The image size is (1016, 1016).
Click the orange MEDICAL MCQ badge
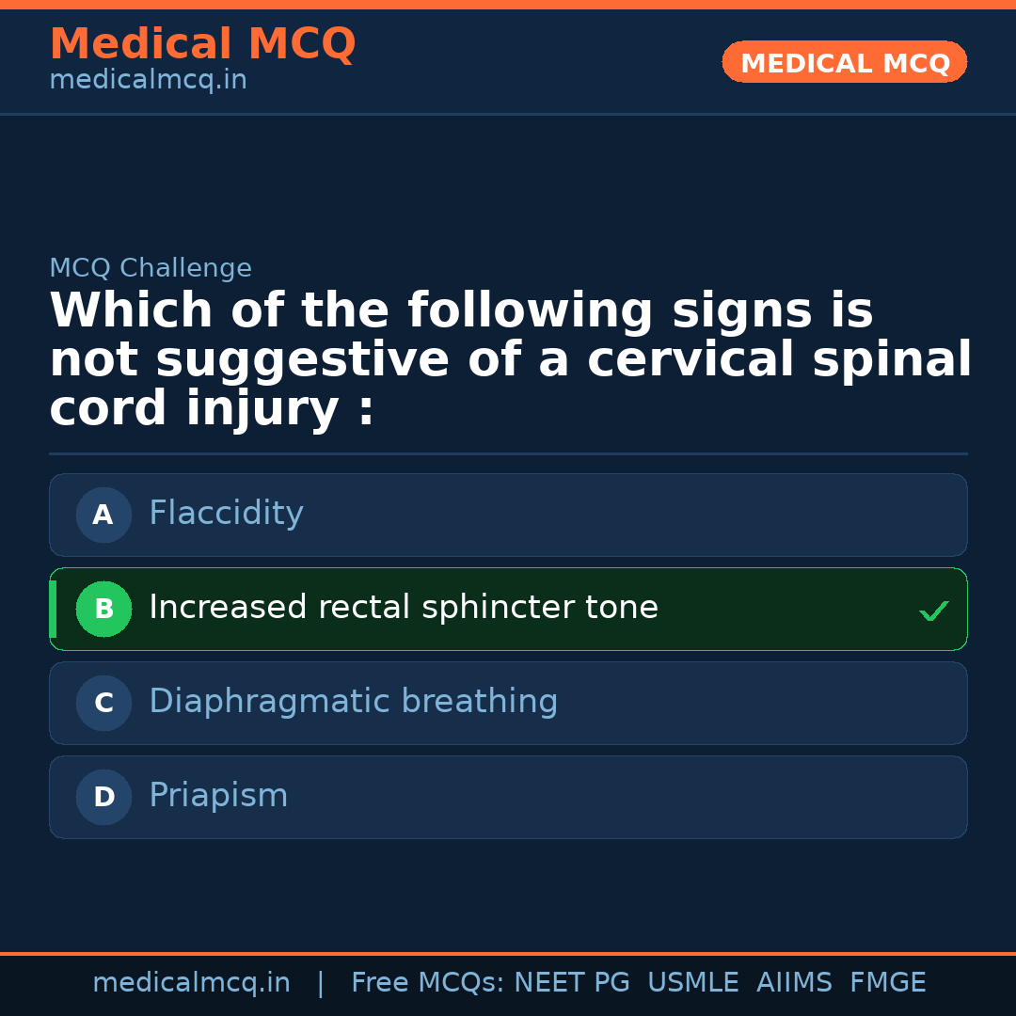point(844,62)
